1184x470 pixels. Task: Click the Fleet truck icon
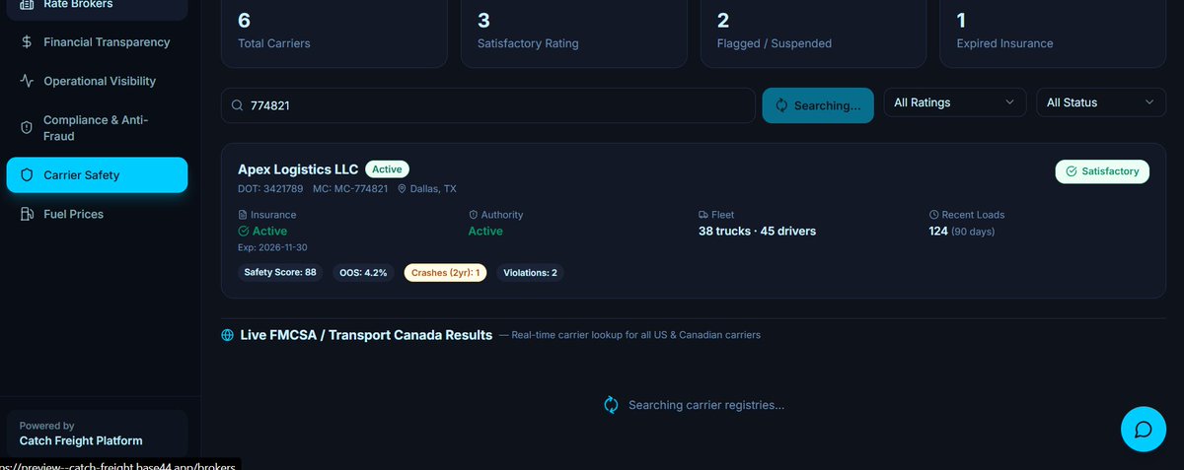[x=703, y=215]
